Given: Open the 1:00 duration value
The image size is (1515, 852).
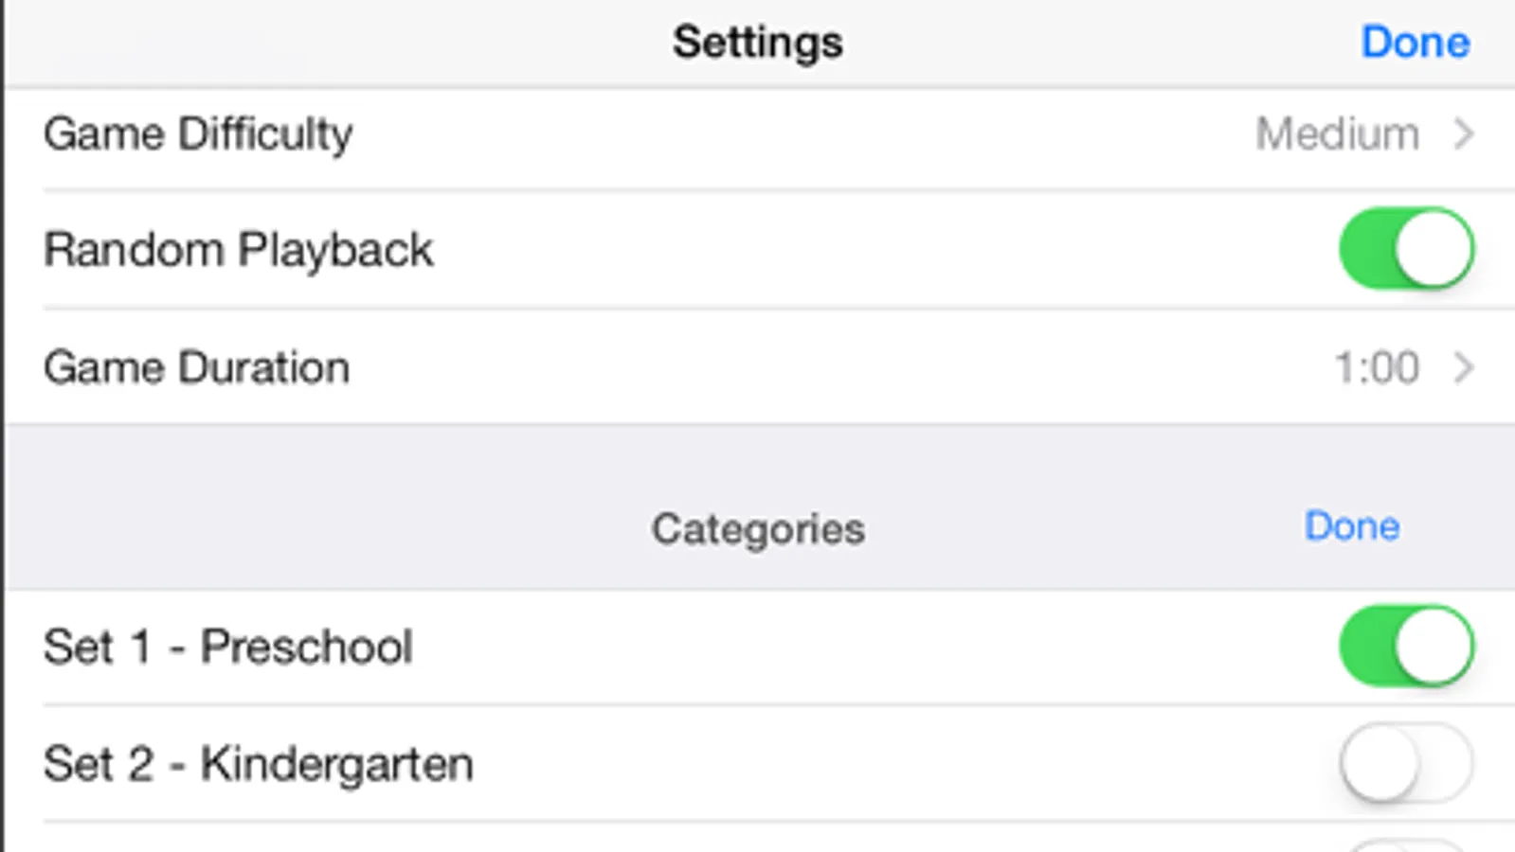Looking at the screenshot, I should 1376,367.
